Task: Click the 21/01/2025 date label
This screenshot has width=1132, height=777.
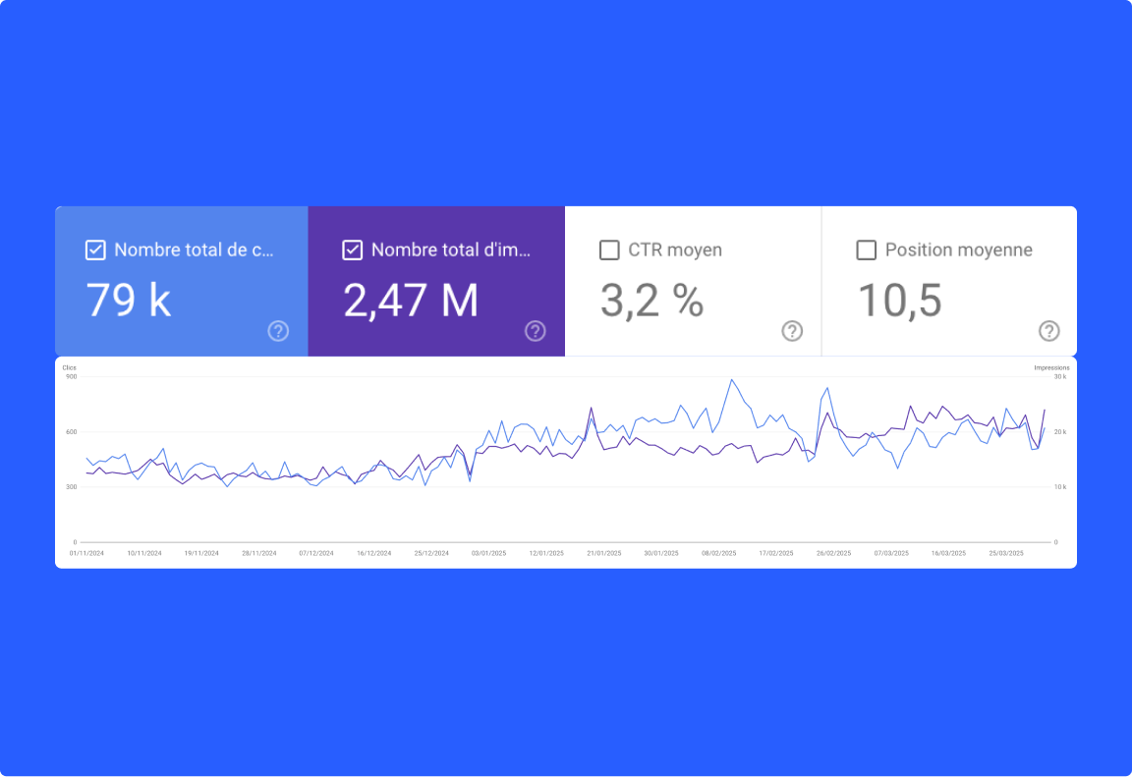Action: point(604,553)
